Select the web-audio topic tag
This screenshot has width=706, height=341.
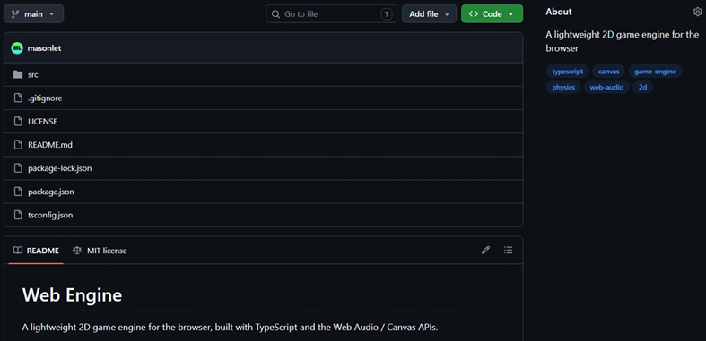[606, 87]
